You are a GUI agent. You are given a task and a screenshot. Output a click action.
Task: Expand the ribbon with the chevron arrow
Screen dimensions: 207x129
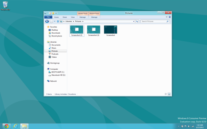point(167,17)
